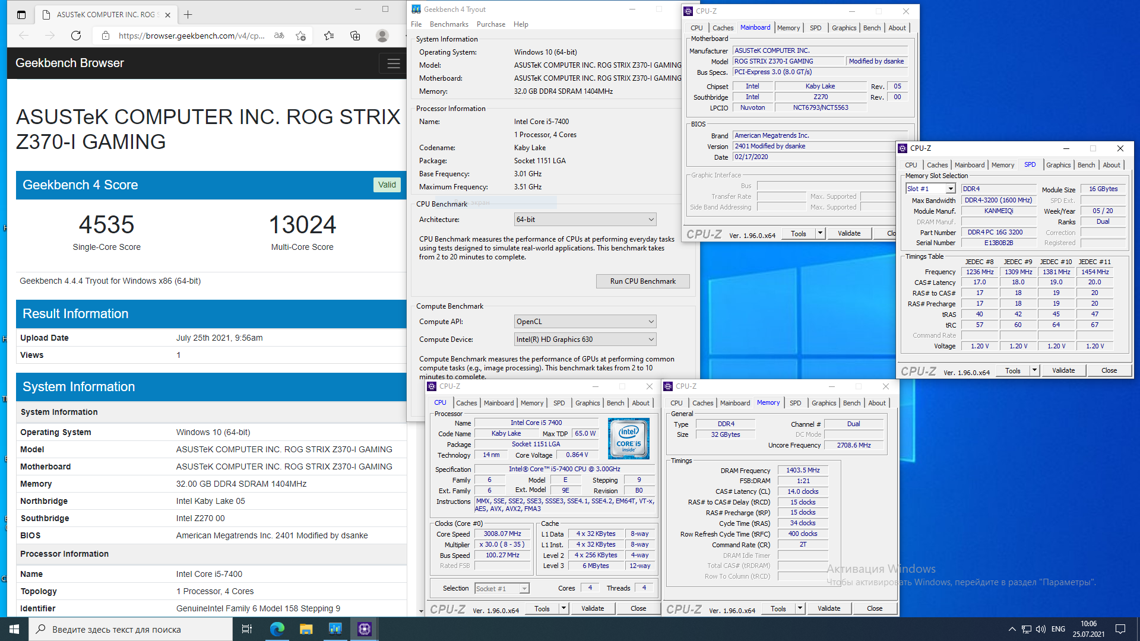Click the ENG language indicator
The width and height of the screenshot is (1140, 641).
coord(1058,629)
